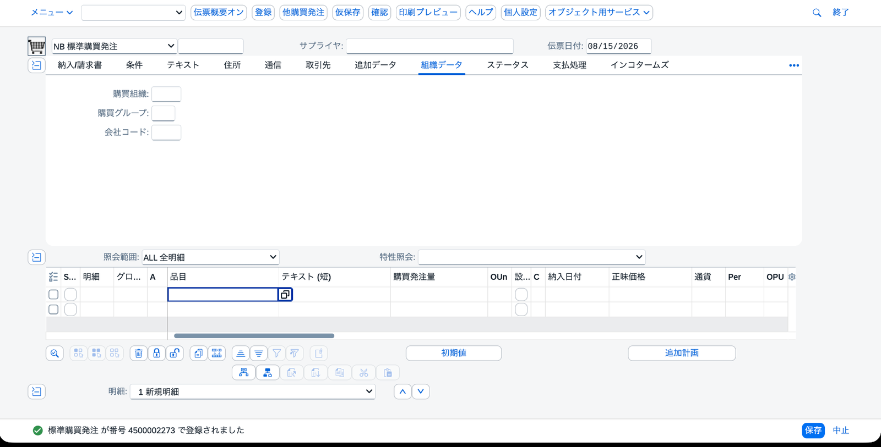Click the scissors cut icon
This screenshot has width=881, height=447.
[x=364, y=373]
